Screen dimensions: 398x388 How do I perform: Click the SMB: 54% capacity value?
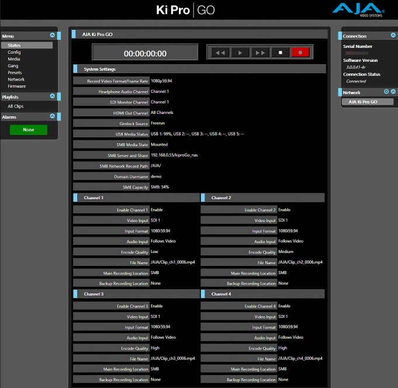point(160,187)
